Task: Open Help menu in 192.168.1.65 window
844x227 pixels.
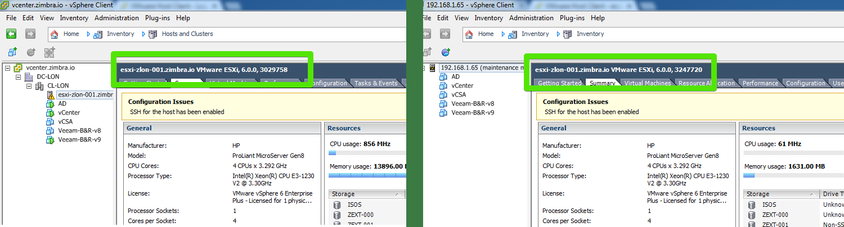Action: 598,18
